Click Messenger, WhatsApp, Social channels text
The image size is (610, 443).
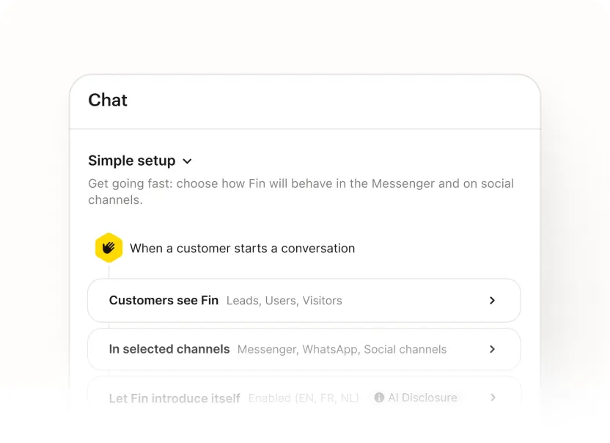(342, 349)
